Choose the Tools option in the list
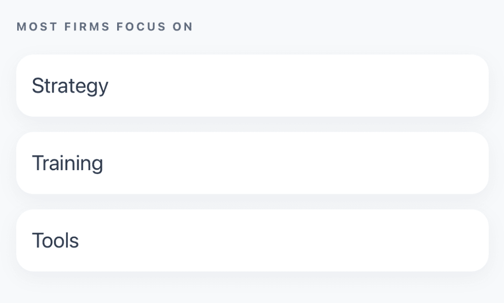504x303 pixels. [x=252, y=241]
